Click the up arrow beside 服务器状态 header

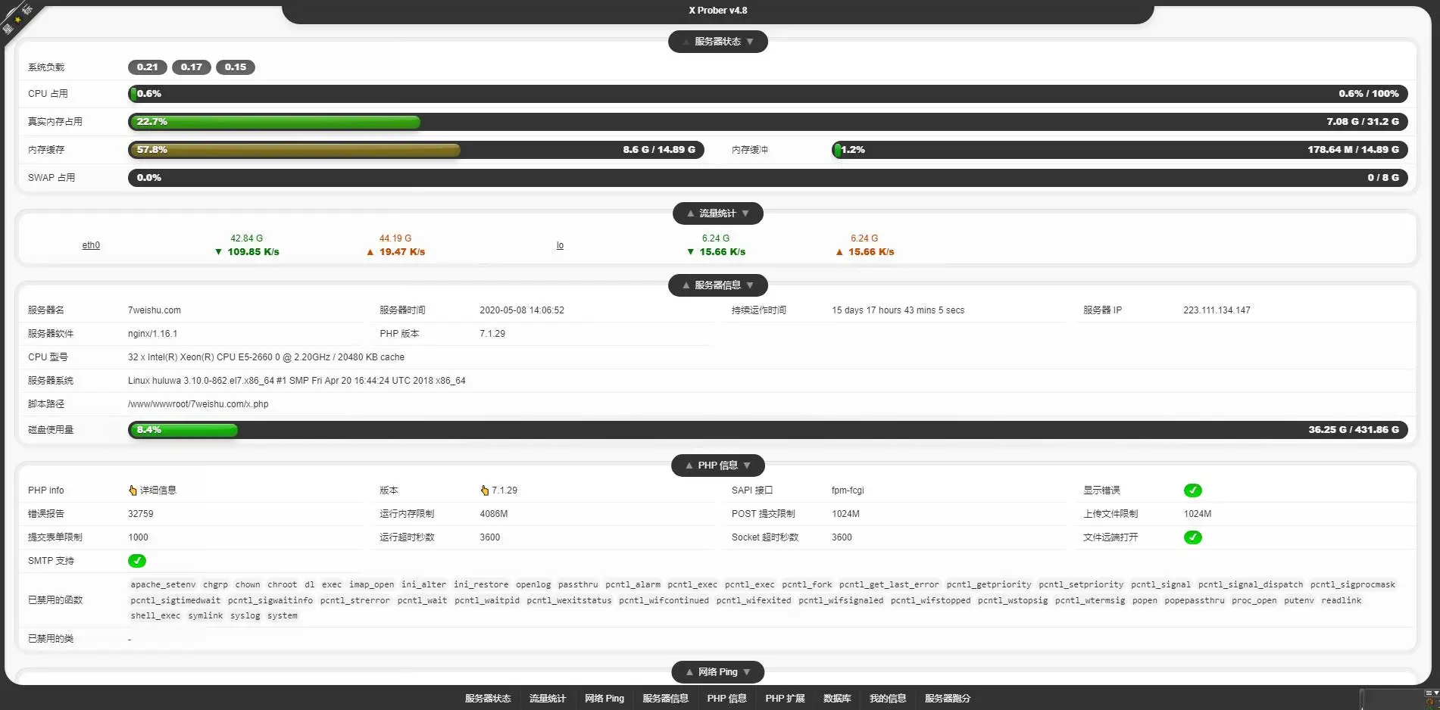[x=686, y=42]
